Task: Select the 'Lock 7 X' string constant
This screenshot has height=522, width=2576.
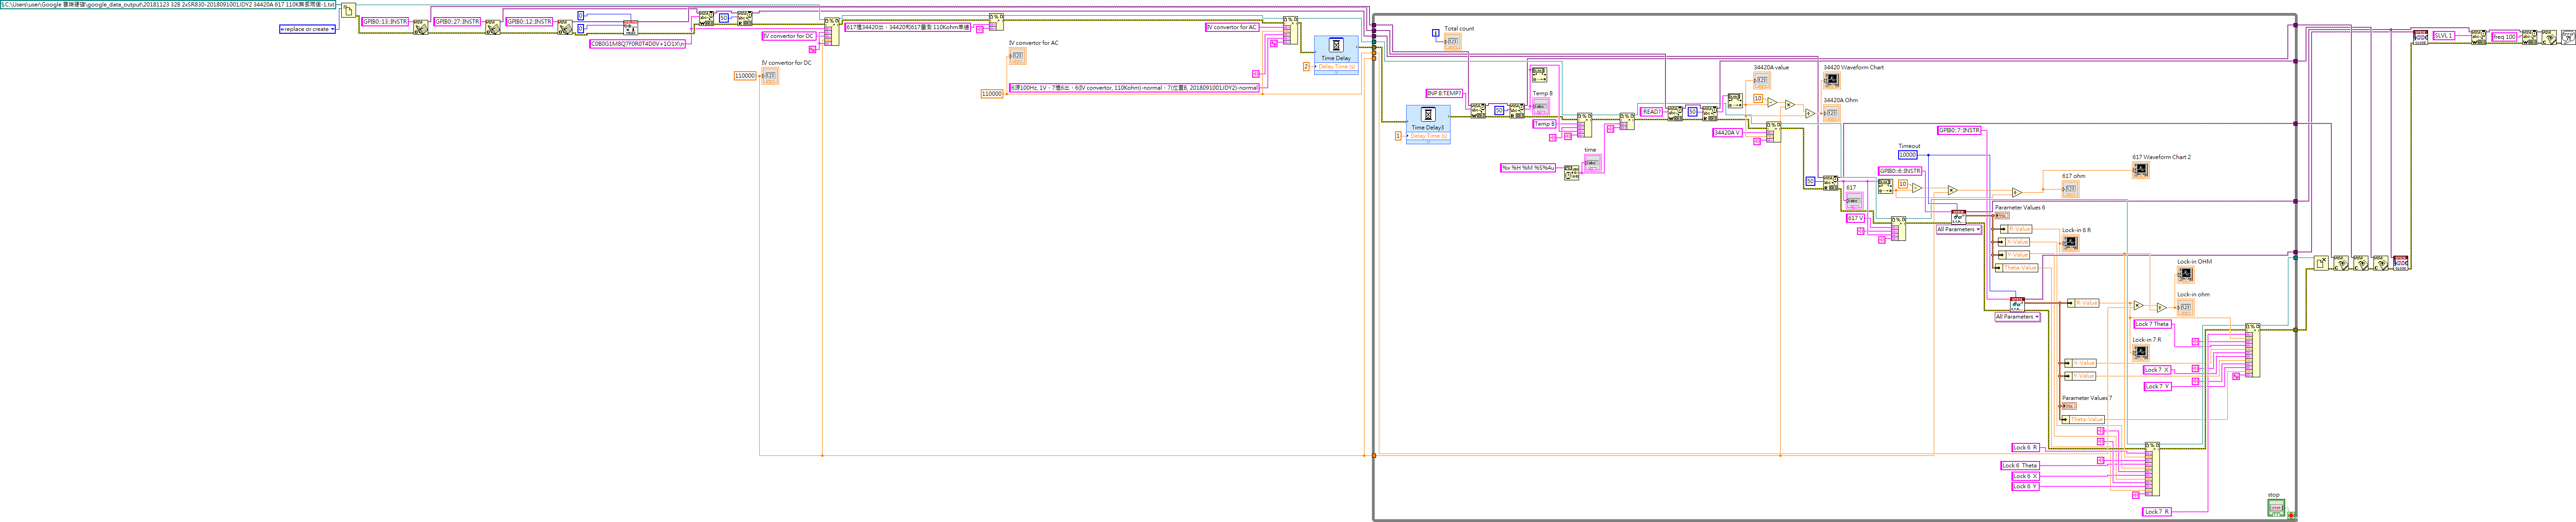Action: [x=2157, y=370]
